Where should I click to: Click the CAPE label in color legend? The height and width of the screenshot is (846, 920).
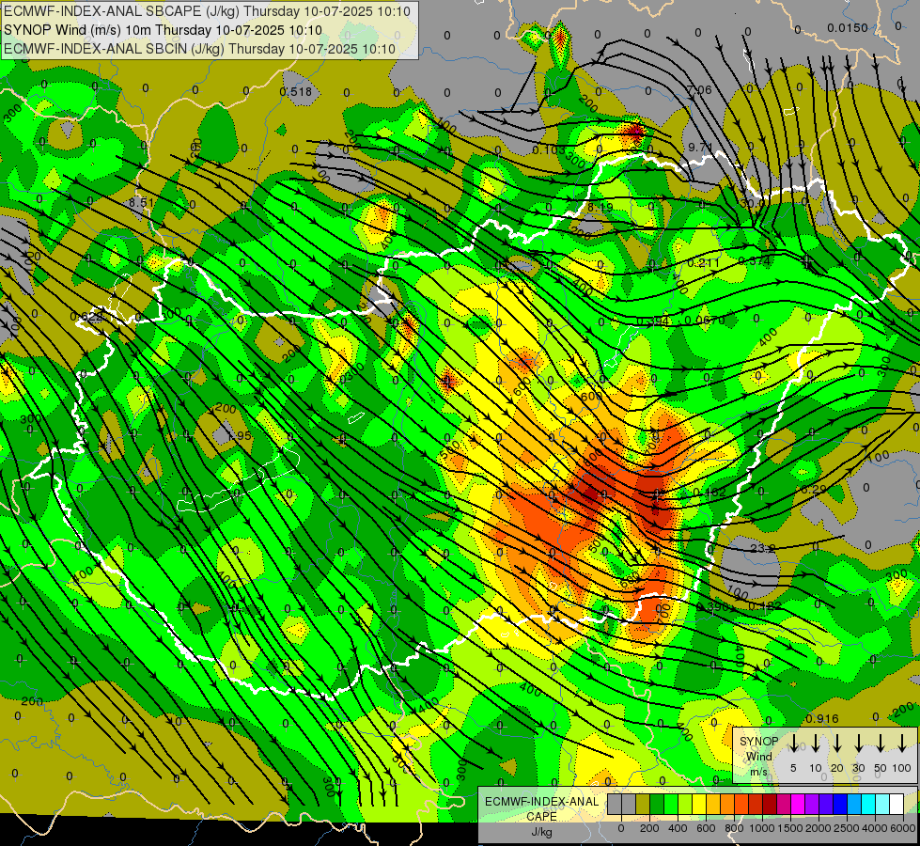coord(541,817)
